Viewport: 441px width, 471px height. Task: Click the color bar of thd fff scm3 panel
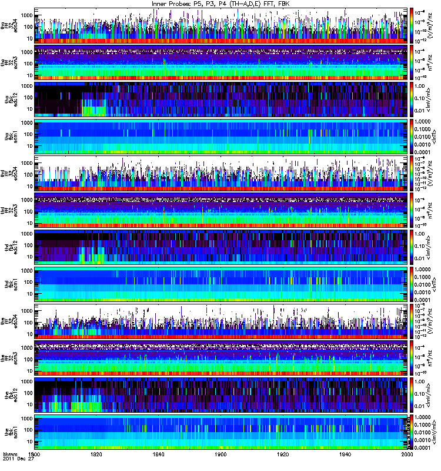(x=412, y=210)
